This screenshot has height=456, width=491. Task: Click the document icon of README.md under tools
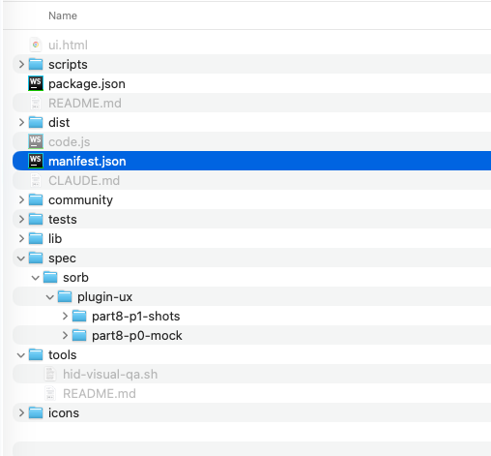coord(50,393)
